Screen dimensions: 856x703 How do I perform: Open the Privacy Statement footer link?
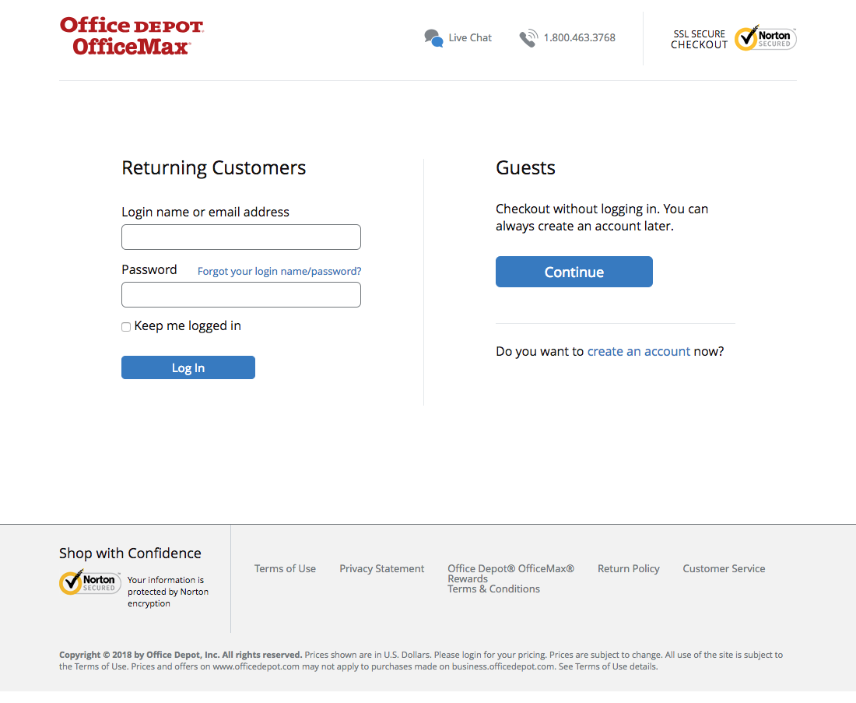pyautogui.click(x=381, y=568)
